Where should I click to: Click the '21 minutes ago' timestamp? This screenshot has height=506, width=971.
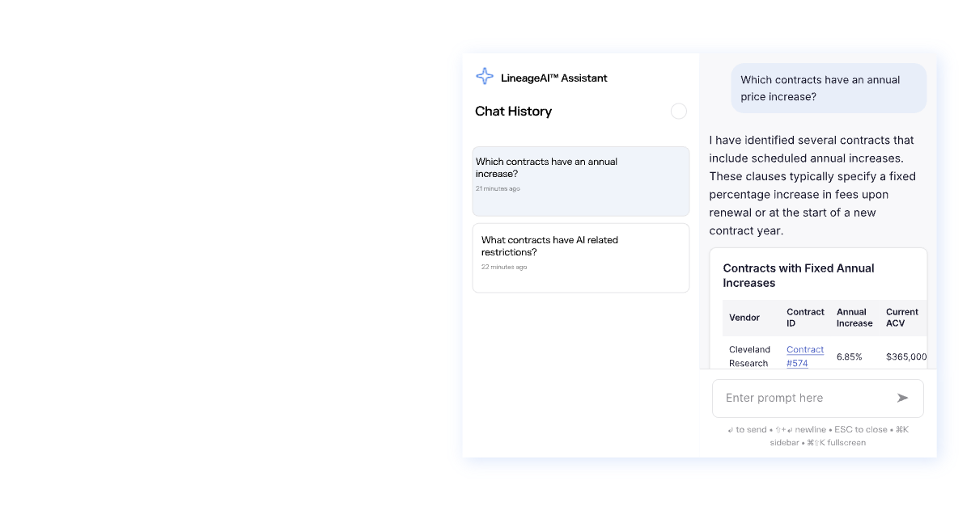point(498,189)
